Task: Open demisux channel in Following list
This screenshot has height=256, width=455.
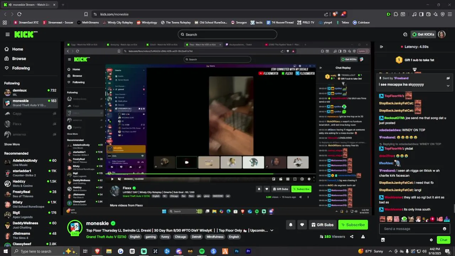Action: 30,92
